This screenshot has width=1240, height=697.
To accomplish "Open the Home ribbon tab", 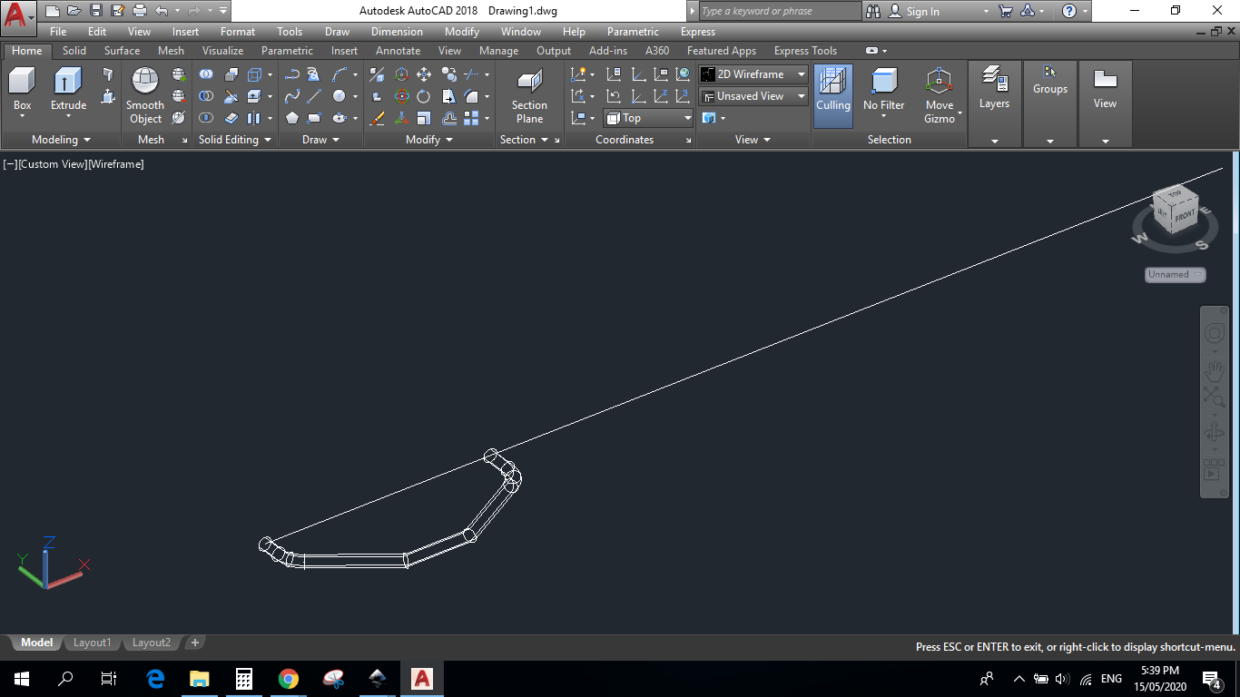I will click(x=27, y=51).
